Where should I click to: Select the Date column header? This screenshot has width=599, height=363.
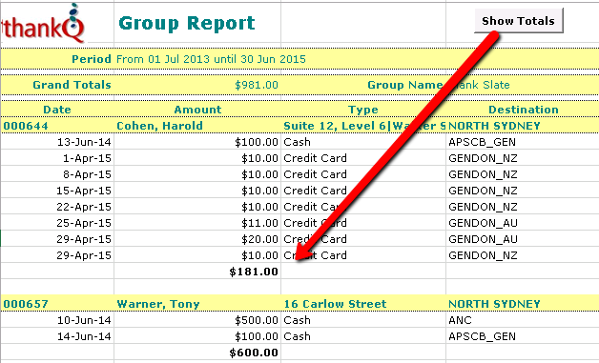coord(57,110)
